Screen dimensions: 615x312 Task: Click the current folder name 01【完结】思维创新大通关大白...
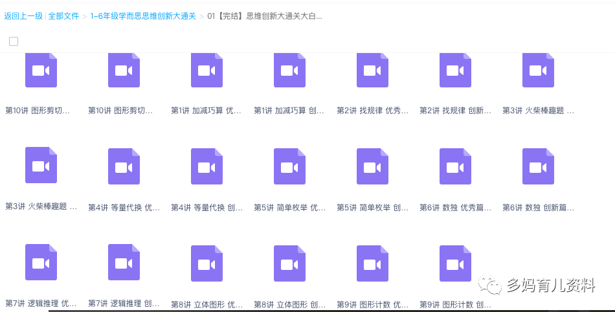tap(265, 16)
